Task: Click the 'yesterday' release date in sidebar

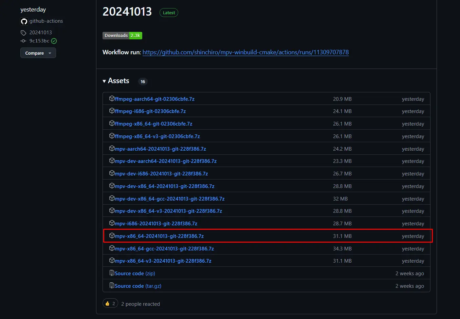Action: point(33,10)
